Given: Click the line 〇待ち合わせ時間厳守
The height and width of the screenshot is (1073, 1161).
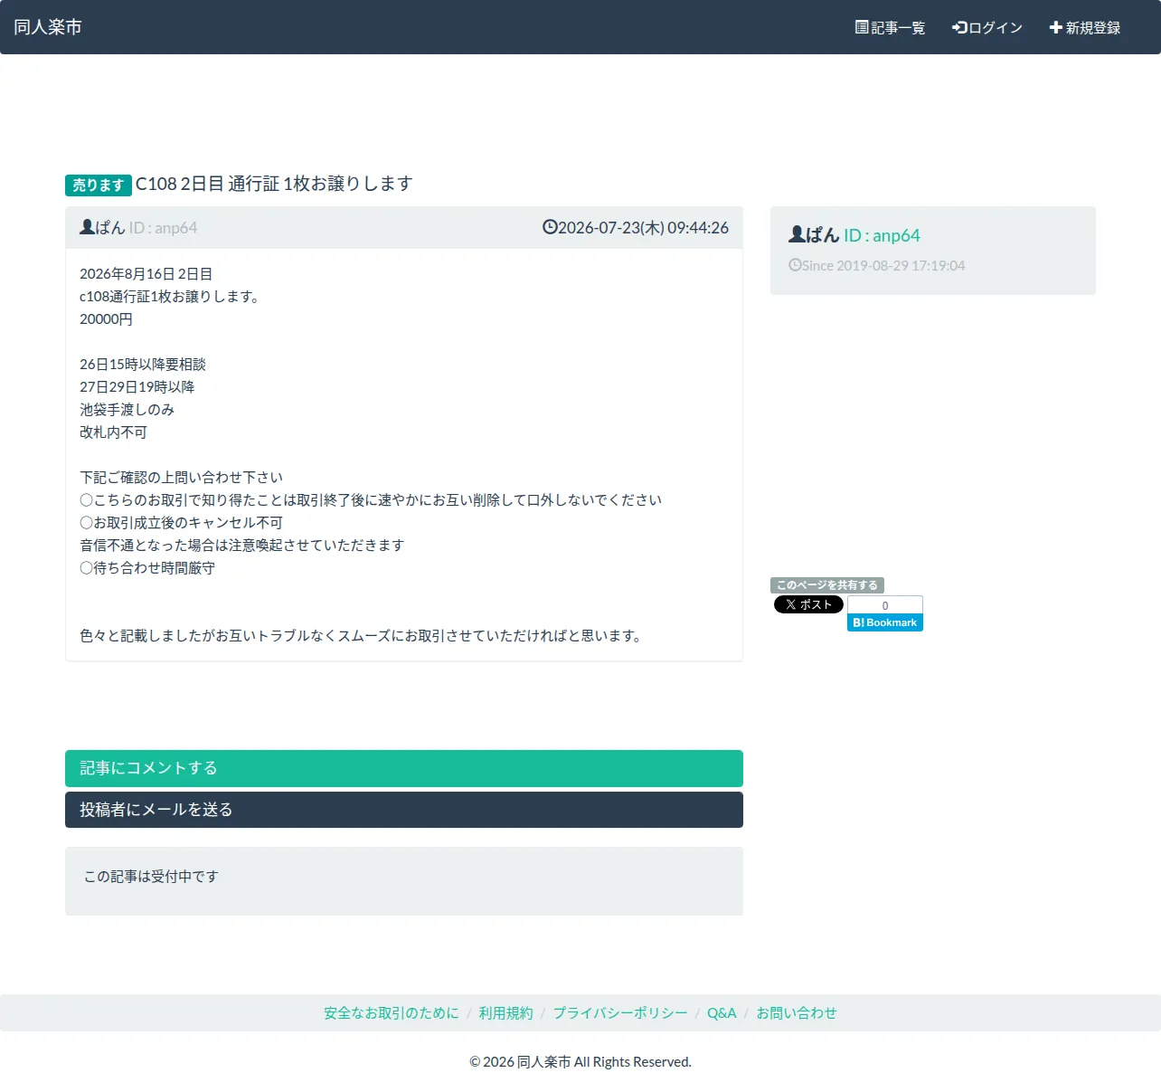Looking at the screenshot, I should coord(147,568).
